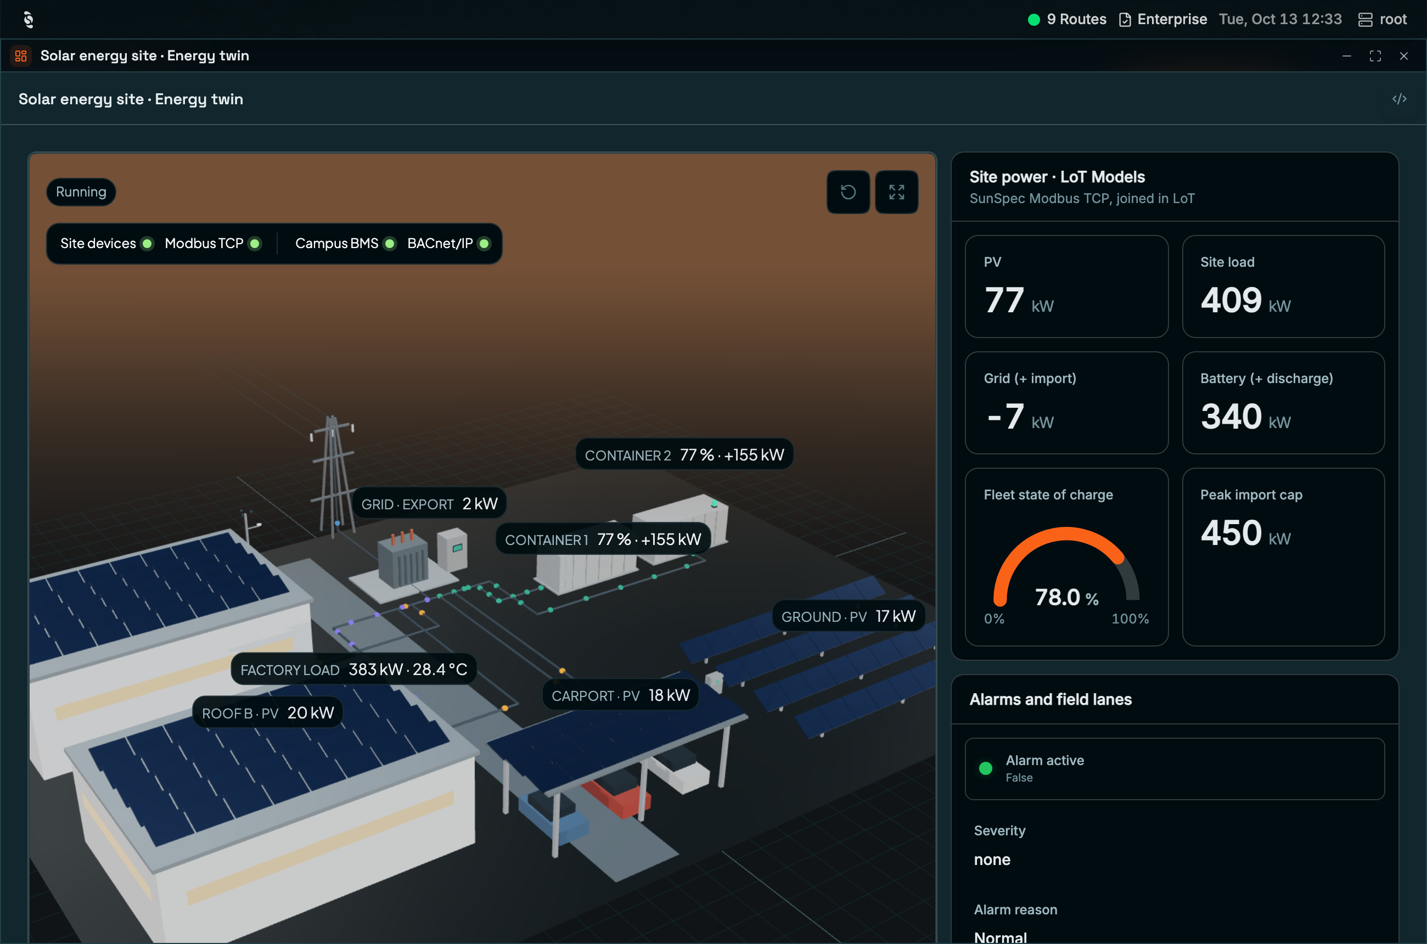Open the 9 Routes status indicator
Image resolution: width=1427 pixels, height=944 pixels.
click(1067, 19)
